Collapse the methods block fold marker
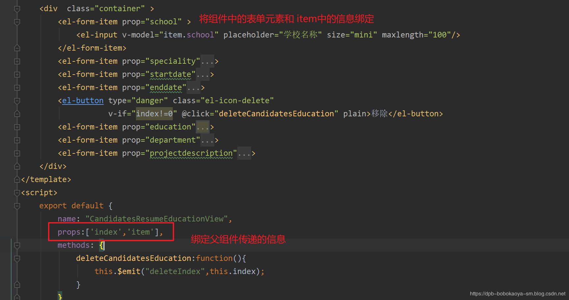 coord(17,245)
